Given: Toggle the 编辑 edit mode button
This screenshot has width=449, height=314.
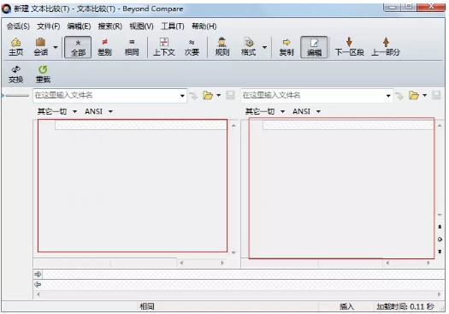Looking at the screenshot, I should pyautogui.click(x=314, y=47).
